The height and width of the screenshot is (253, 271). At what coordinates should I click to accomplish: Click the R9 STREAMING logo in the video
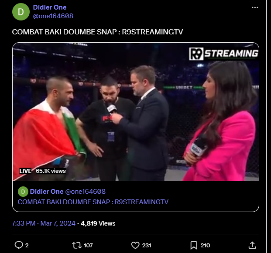(223, 54)
